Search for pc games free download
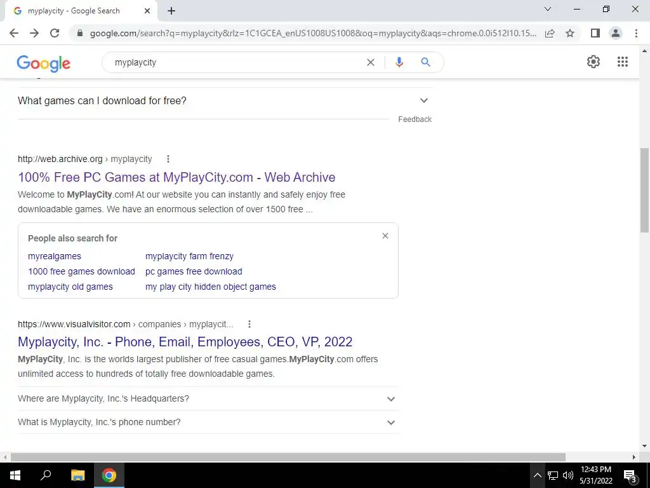This screenshot has height=488, width=650. pyautogui.click(x=194, y=271)
